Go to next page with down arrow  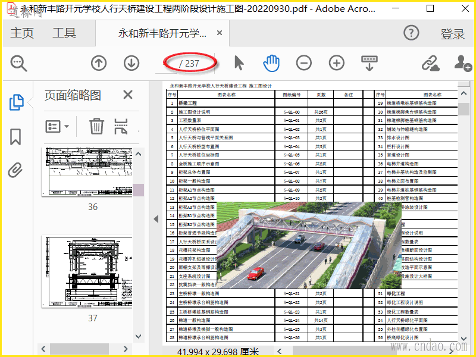pos(131,63)
